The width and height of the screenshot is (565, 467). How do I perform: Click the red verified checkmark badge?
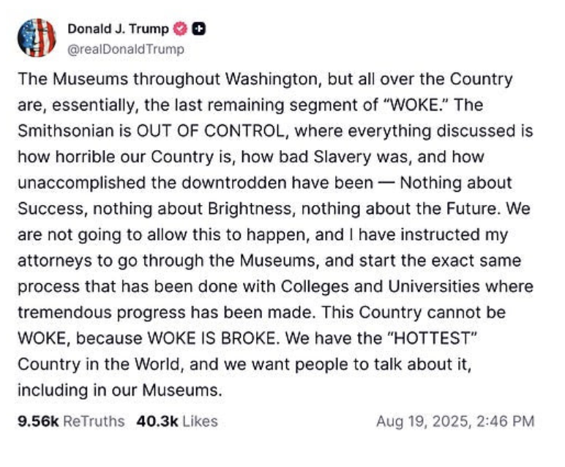180,29
